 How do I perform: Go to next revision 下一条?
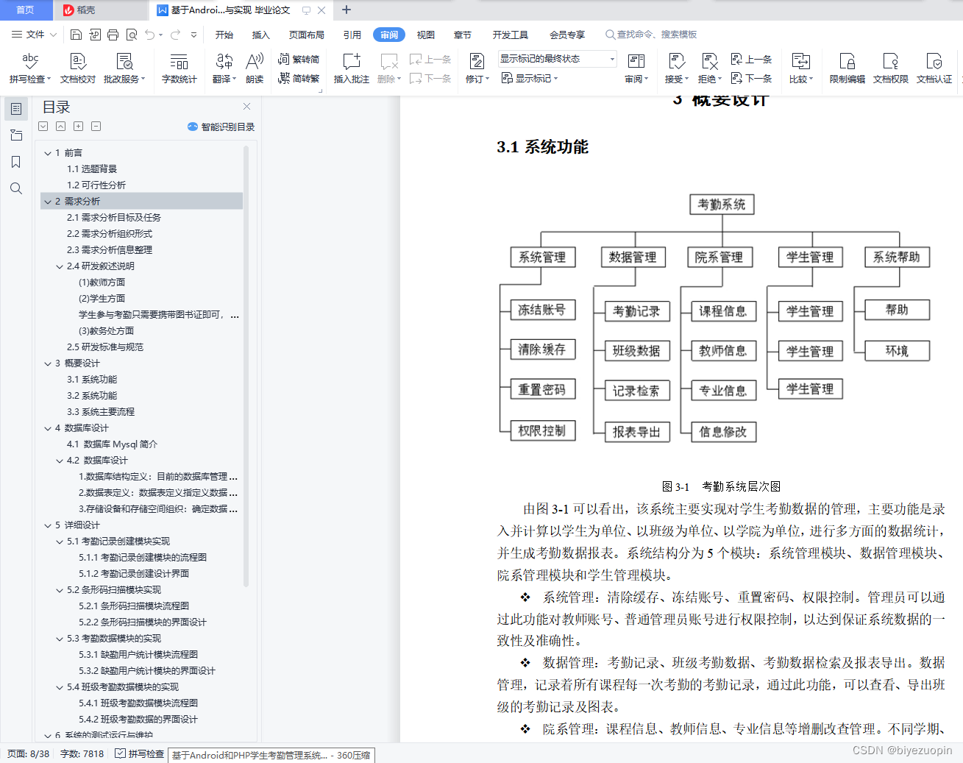(x=751, y=78)
